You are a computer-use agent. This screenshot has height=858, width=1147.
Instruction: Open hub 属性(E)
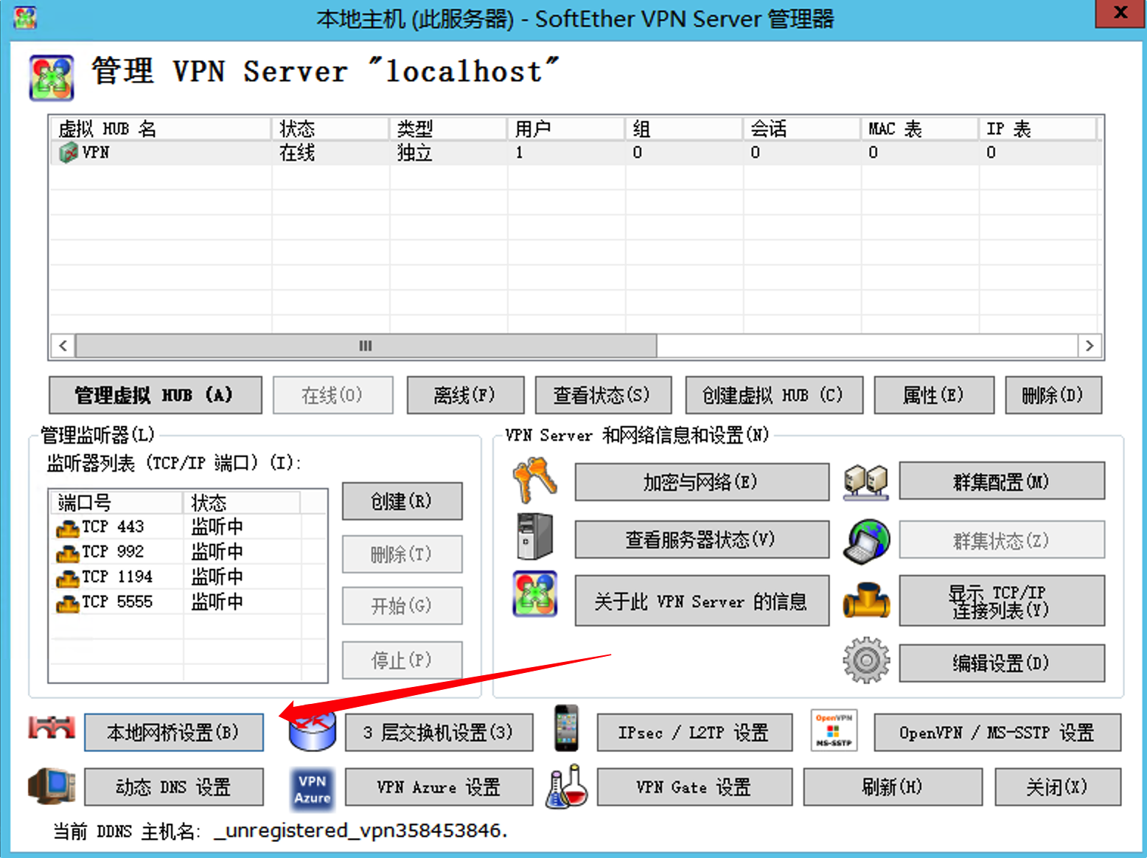click(934, 395)
